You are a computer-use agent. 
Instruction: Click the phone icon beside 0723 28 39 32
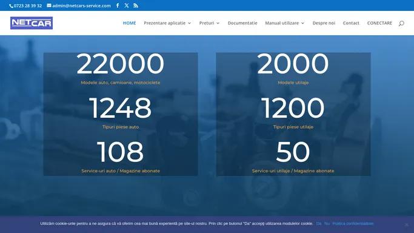click(11, 6)
